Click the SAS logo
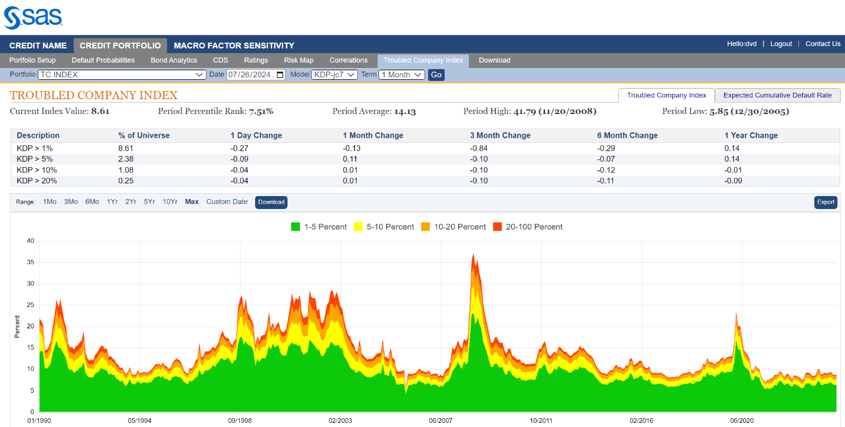The height and width of the screenshot is (427, 845). [33, 17]
